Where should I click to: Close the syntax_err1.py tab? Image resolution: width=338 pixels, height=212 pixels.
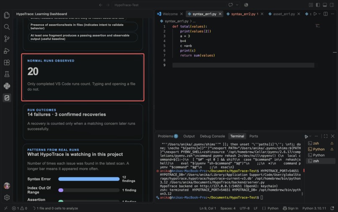(220, 14)
